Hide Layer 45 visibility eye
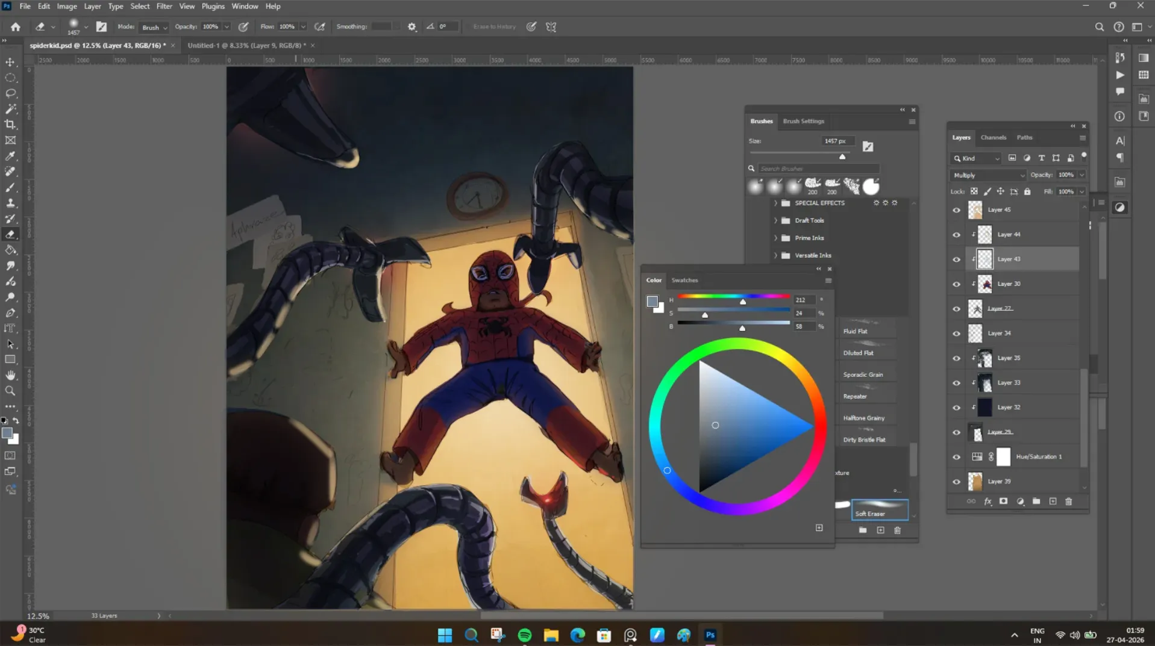Viewport: 1155px width, 646px height. pyautogui.click(x=956, y=210)
